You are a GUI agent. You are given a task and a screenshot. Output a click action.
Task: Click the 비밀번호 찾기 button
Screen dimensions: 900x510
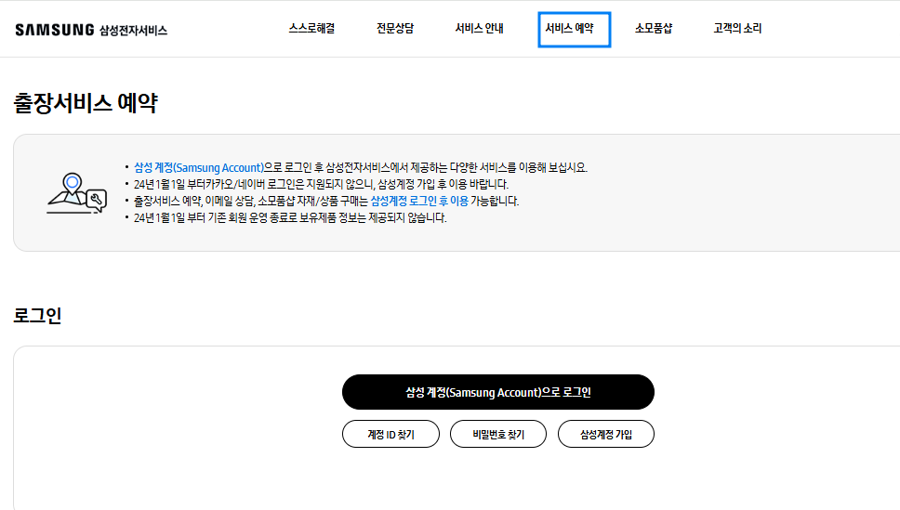pos(498,434)
